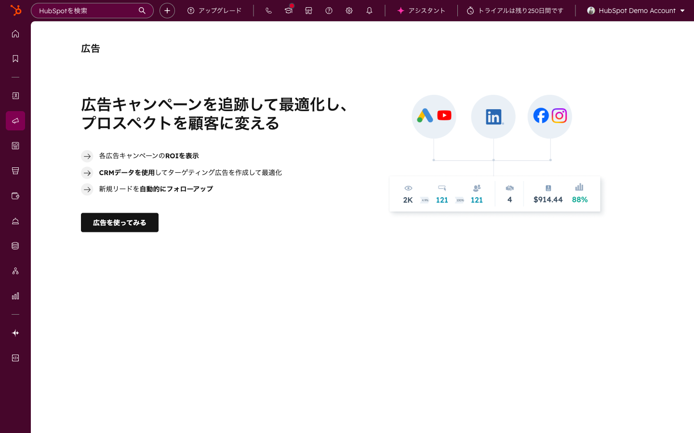Open the plus quick-create button
694x433 pixels.
167,11
